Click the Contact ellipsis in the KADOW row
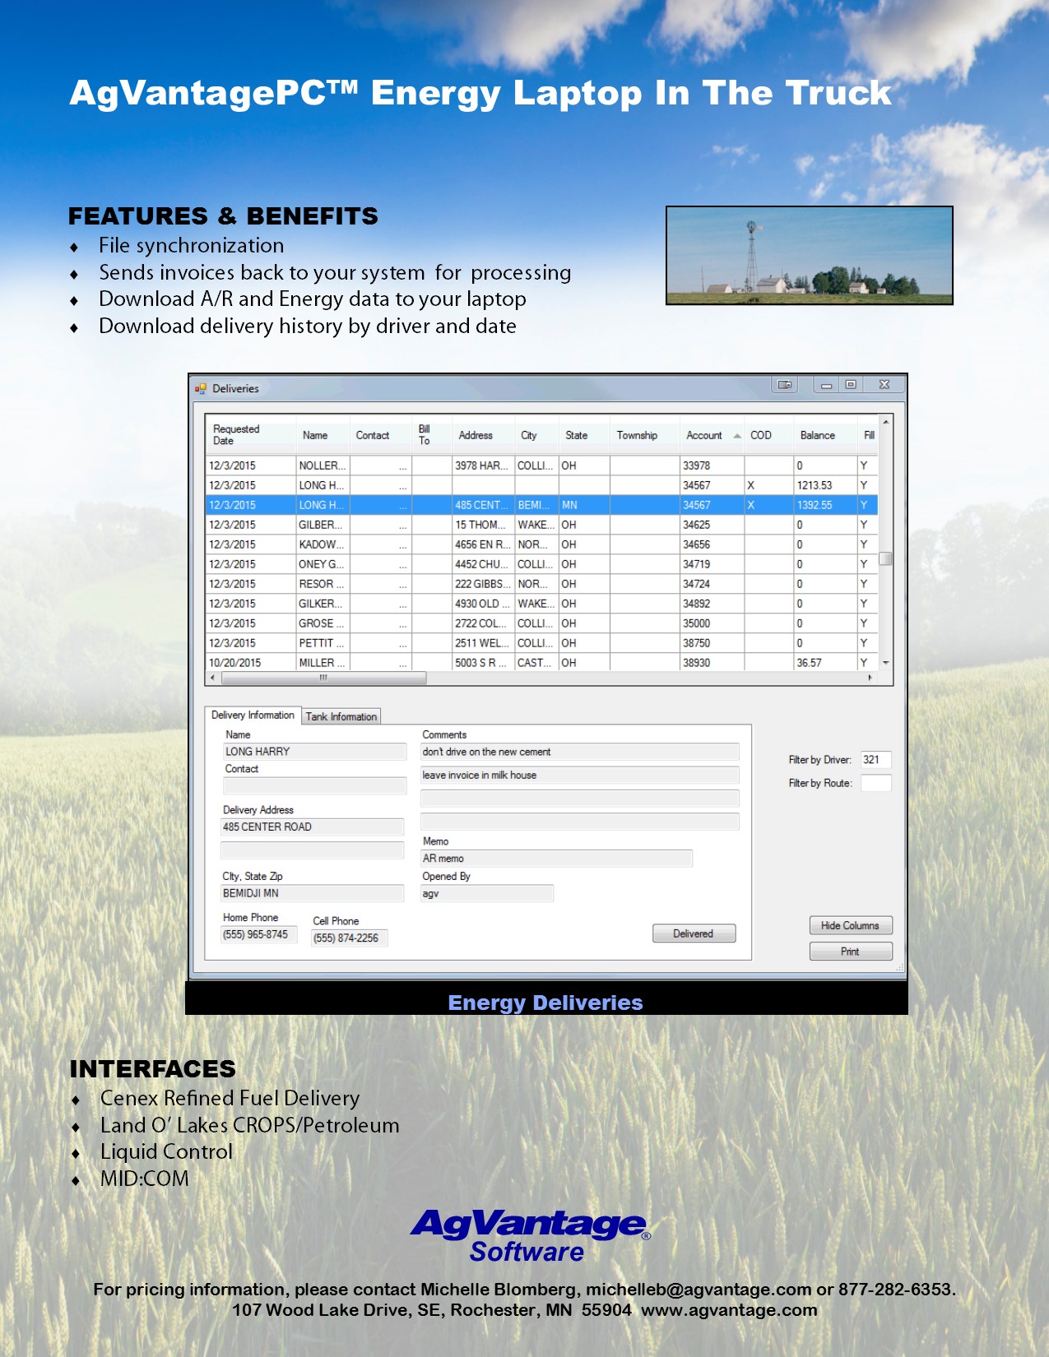This screenshot has height=1357, width=1049. tap(402, 545)
